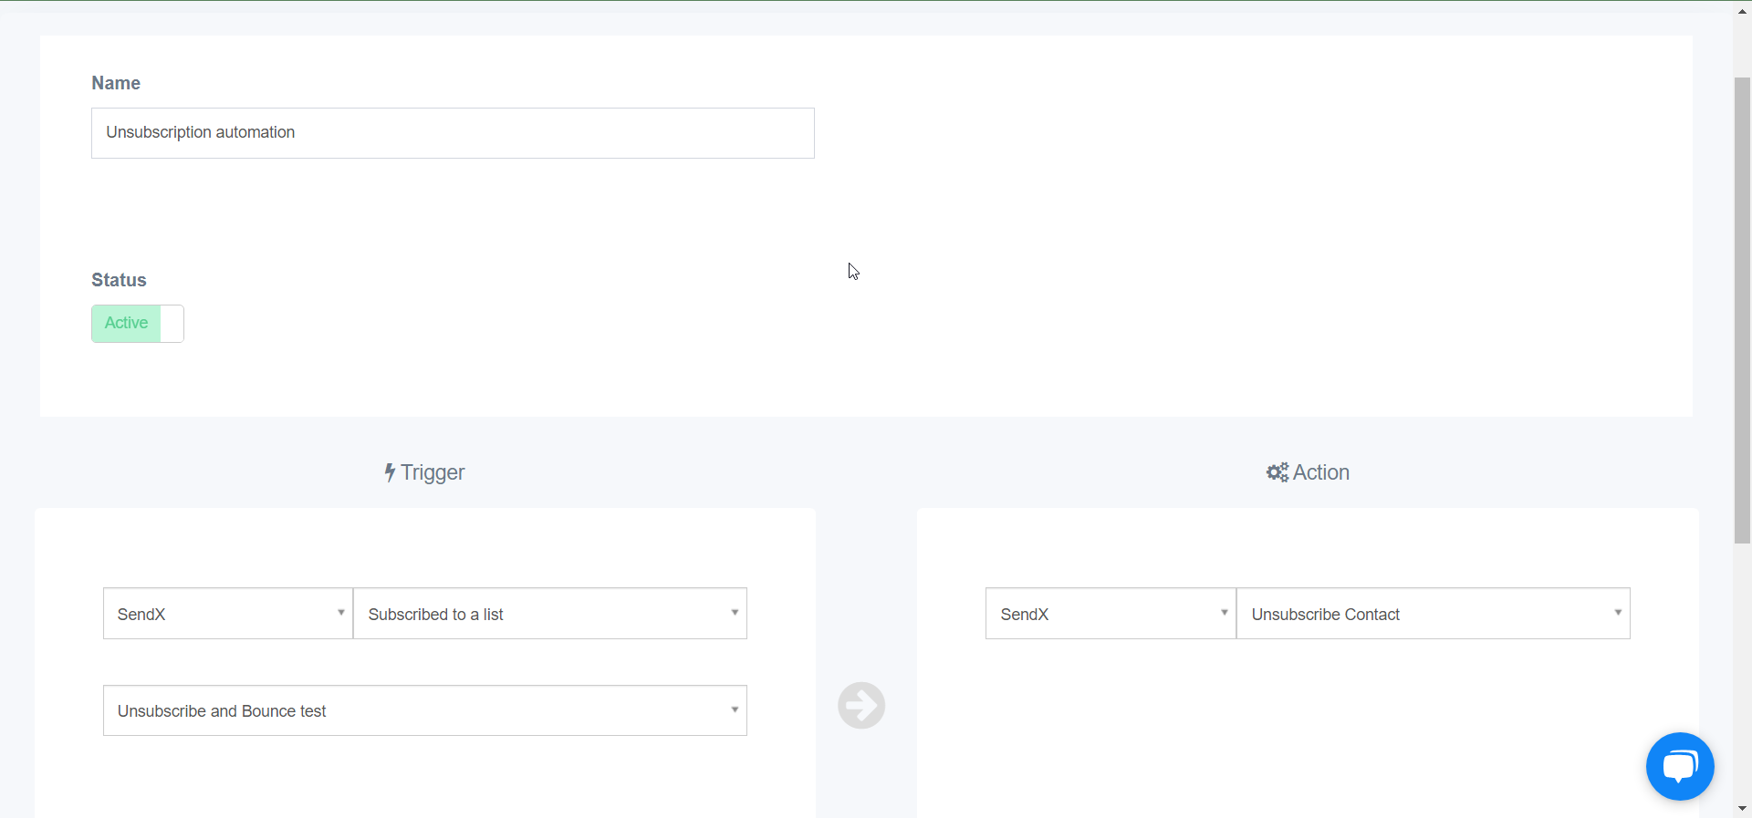This screenshot has width=1752, height=818.
Task: Click the gears Action icon
Action: click(1277, 472)
